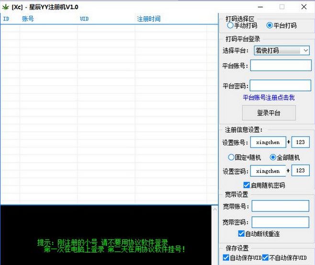The height and width of the screenshot is (265, 315).
Task: Click the 登录平台 button
Action: pos(269,113)
